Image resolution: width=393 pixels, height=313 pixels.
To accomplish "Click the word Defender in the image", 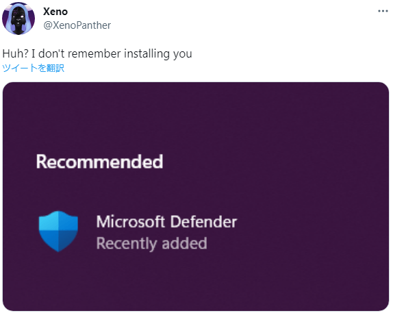I will pyautogui.click(x=203, y=221).
